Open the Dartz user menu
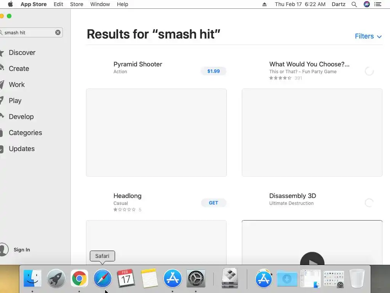 pos(339,4)
